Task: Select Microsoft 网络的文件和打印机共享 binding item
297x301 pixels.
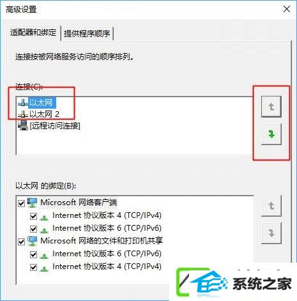Action: (102, 241)
